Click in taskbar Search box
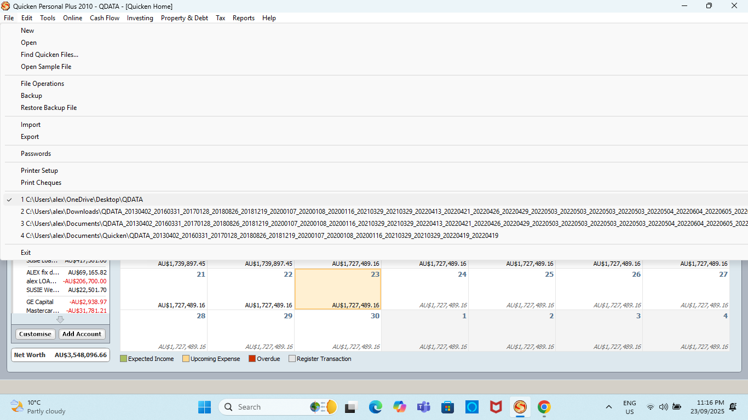 coord(277,407)
